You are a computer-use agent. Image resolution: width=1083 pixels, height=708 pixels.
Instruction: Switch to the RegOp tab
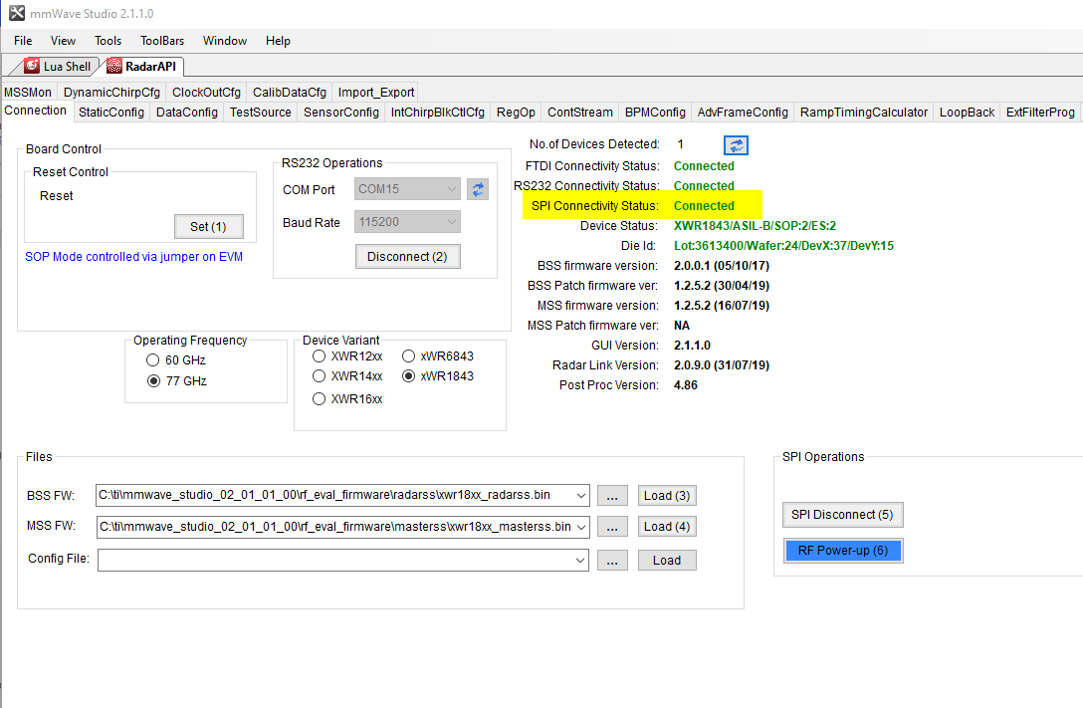(516, 112)
